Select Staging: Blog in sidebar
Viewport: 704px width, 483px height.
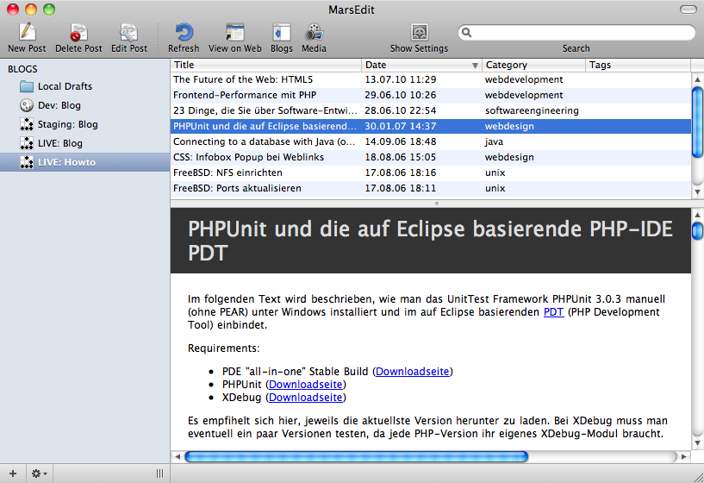[x=84, y=124]
